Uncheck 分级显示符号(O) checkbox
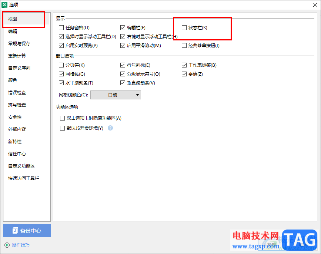This screenshot has width=321, height=254. [123, 74]
